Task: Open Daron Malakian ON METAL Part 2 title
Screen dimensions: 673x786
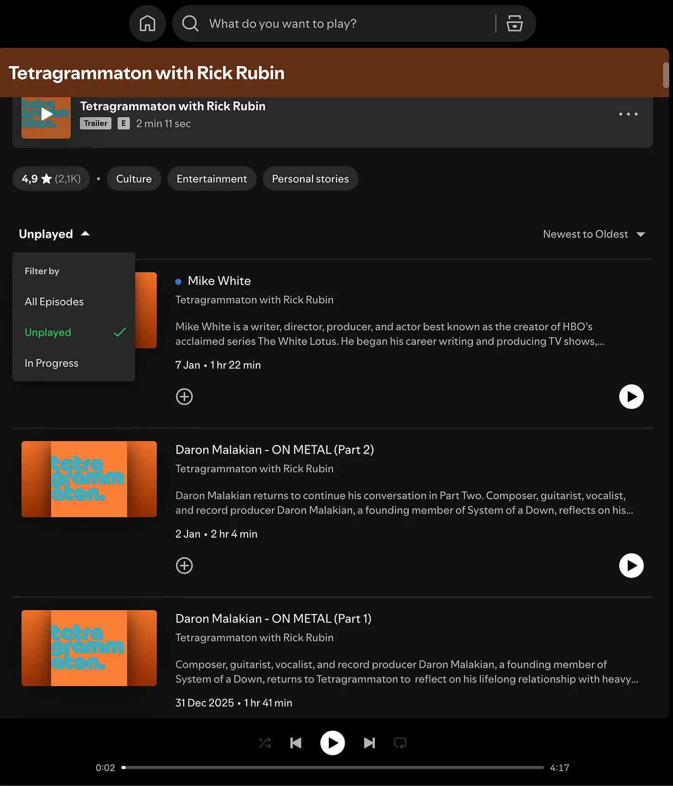Action: point(274,450)
